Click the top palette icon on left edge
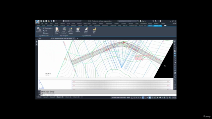This screenshot has width=212, height=119. [x=36, y=42]
